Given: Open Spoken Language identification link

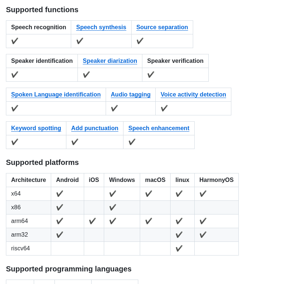Looking at the screenshot, I should click(56, 95).
